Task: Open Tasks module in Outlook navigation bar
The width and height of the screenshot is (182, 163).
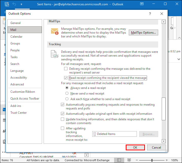Action: 4,141
